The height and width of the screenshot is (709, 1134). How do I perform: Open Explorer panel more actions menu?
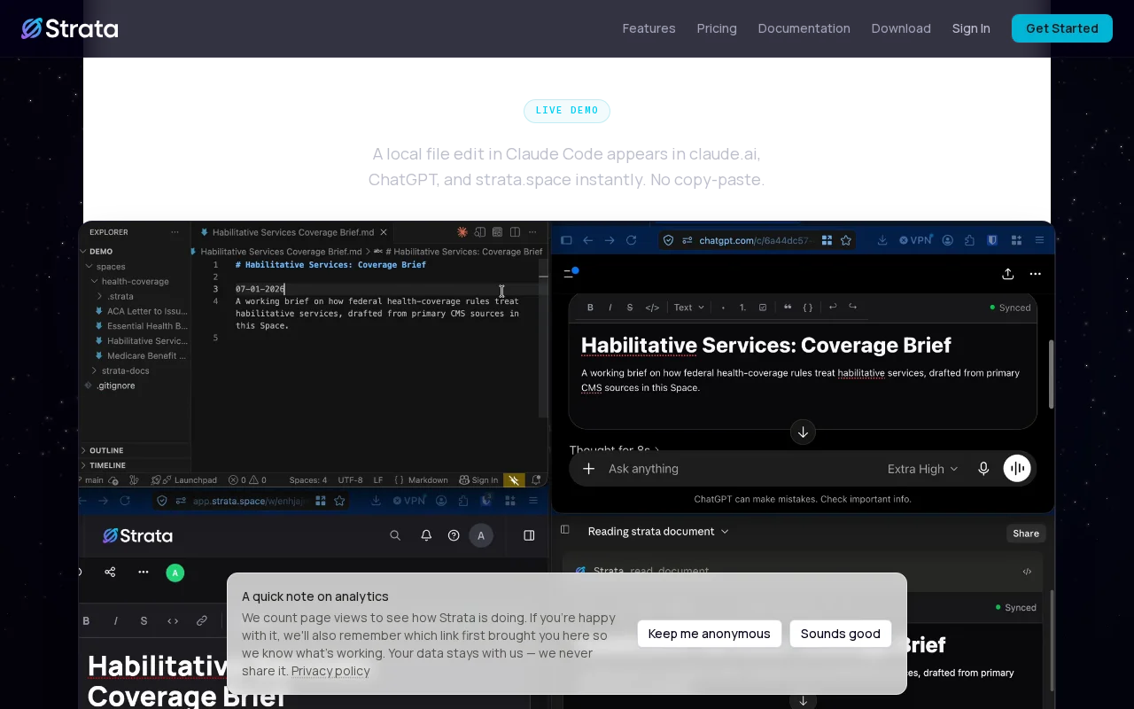(175, 232)
